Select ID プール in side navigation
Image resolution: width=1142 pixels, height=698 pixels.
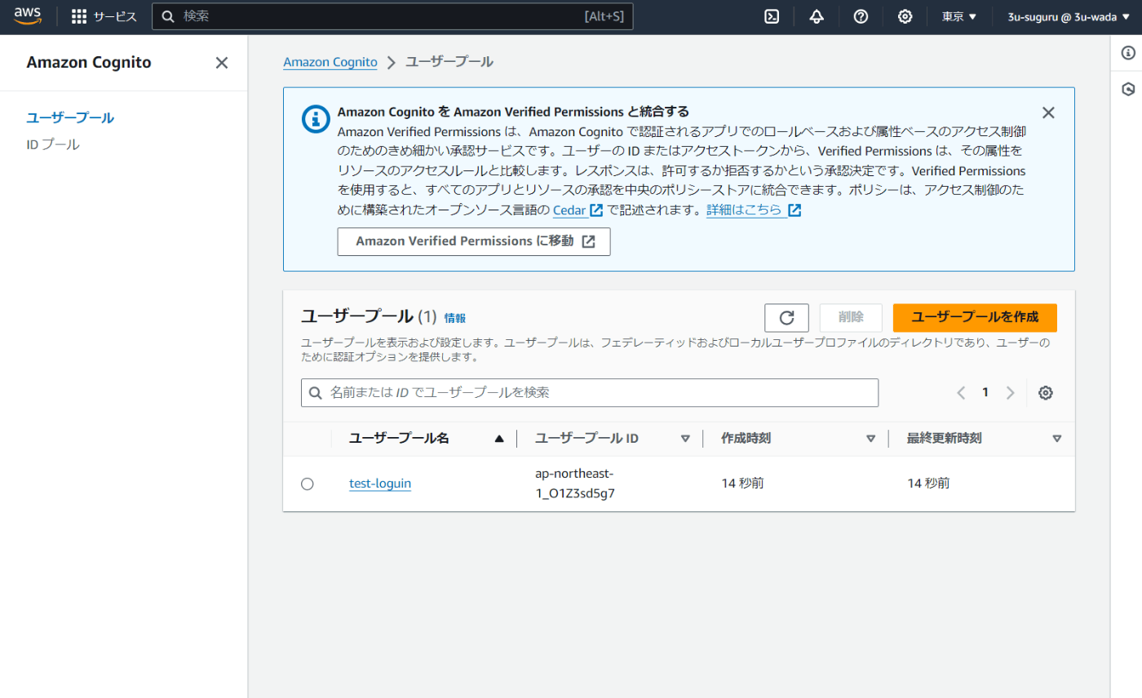point(53,144)
